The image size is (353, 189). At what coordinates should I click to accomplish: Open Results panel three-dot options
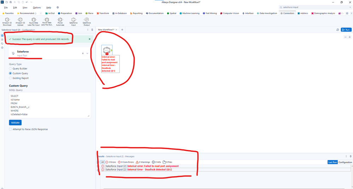click(346, 156)
